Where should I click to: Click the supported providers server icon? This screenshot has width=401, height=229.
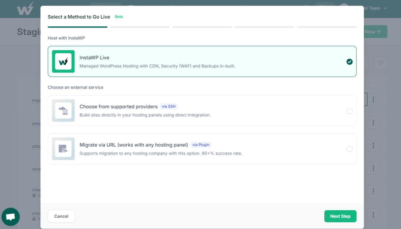(x=63, y=111)
